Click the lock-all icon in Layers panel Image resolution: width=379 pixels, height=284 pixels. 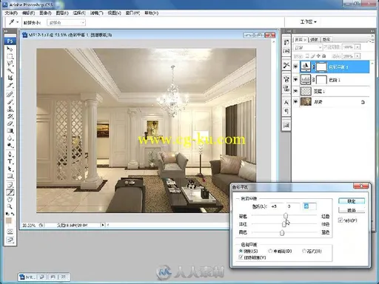coord(324,56)
